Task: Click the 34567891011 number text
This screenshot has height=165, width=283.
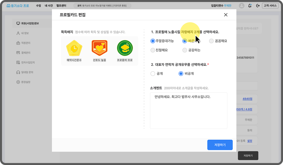Action: pyautogui.click(x=245, y=57)
